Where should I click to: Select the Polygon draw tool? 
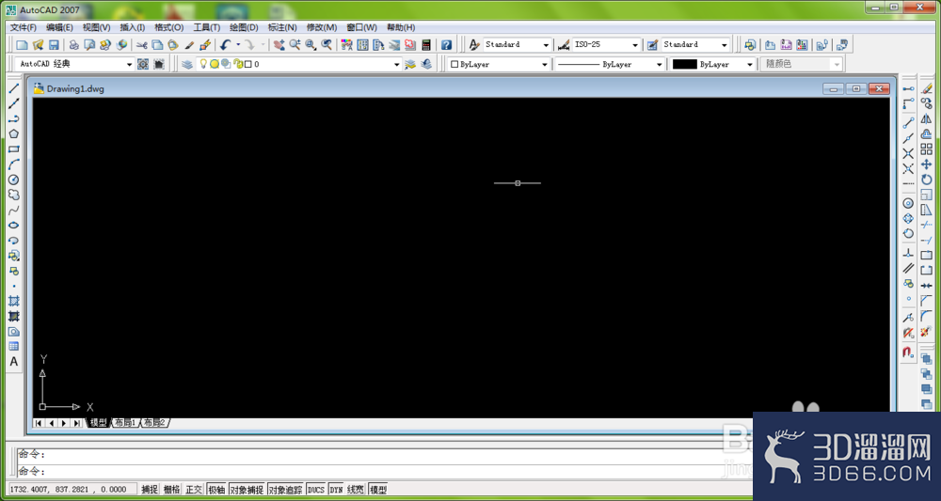(14, 133)
